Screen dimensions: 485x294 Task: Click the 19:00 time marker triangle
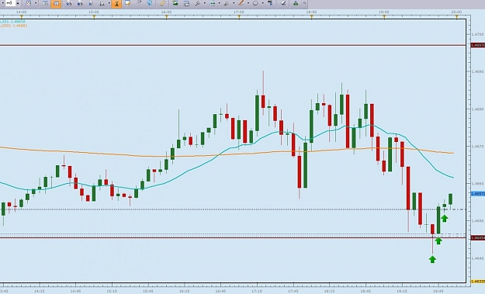pos(384,17)
